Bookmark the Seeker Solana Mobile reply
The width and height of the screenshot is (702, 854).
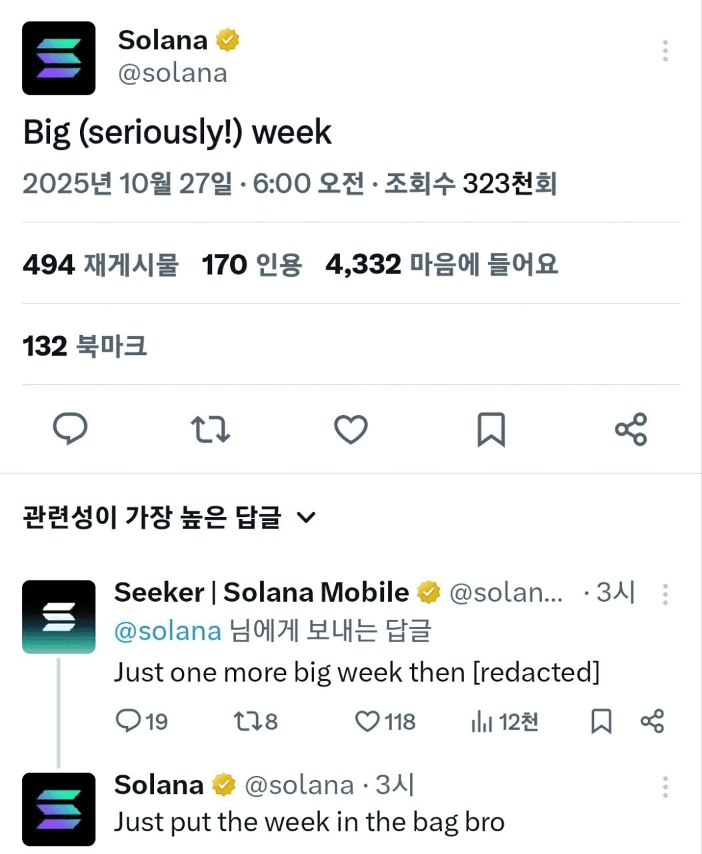(x=601, y=721)
